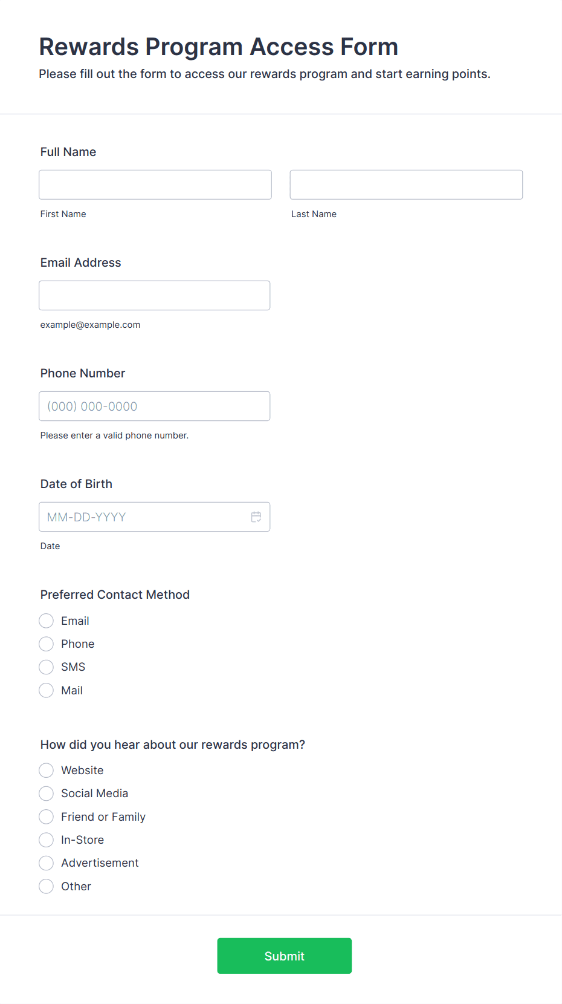The height and width of the screenshot is (1004, 562).
Task: Select the Other radio option
Action: [47, 887]
